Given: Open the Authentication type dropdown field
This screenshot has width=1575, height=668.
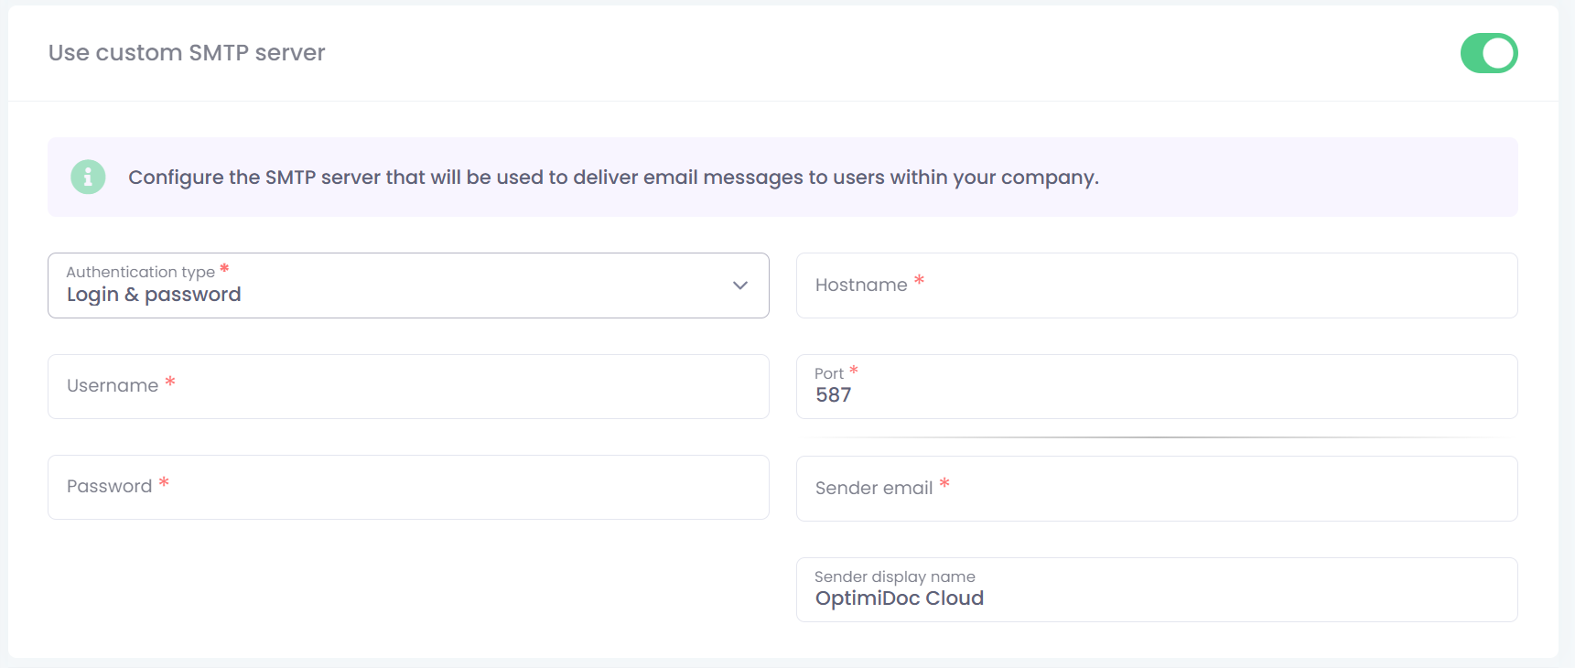Looking at the screenshot, I should (x=408, y=286).
